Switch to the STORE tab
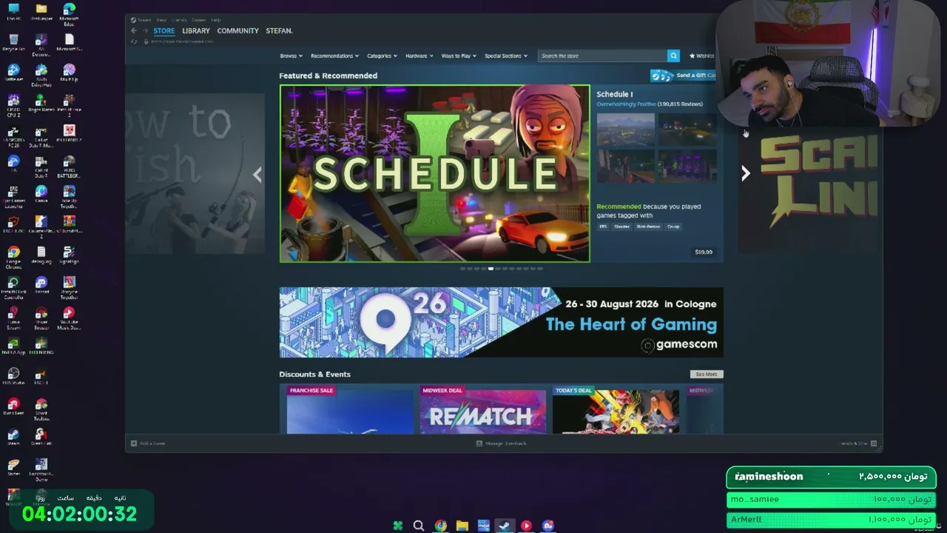947x533 pixels. click(164, 31)
